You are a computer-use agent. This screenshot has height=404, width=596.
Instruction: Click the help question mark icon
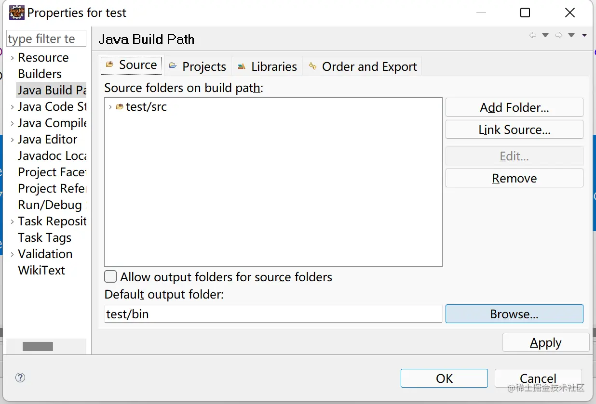[x=20, y=378]
